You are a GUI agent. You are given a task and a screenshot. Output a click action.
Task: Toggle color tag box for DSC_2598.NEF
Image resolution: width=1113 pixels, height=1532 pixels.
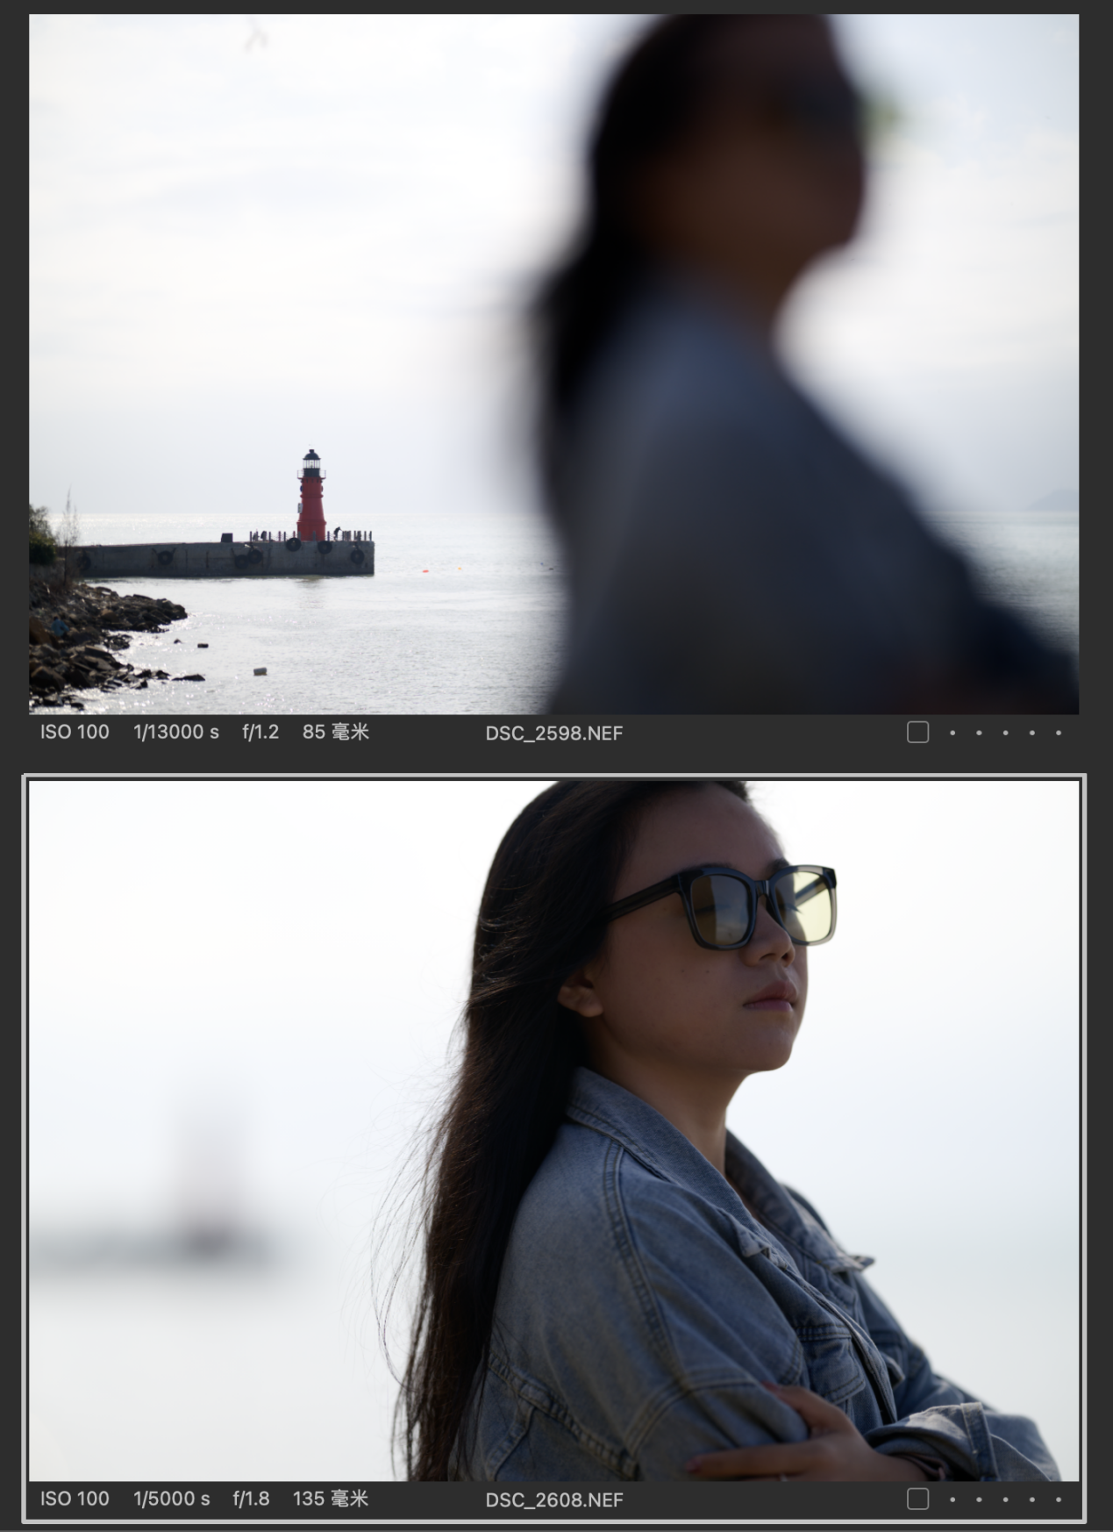(917, 733)
